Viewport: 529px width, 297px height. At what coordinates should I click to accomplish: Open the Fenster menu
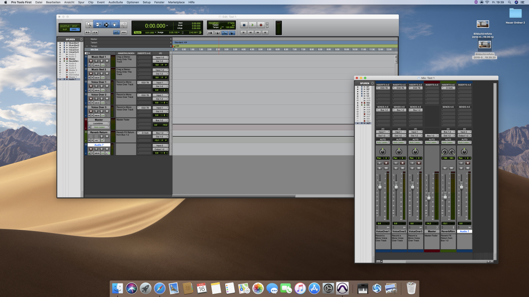159,2
